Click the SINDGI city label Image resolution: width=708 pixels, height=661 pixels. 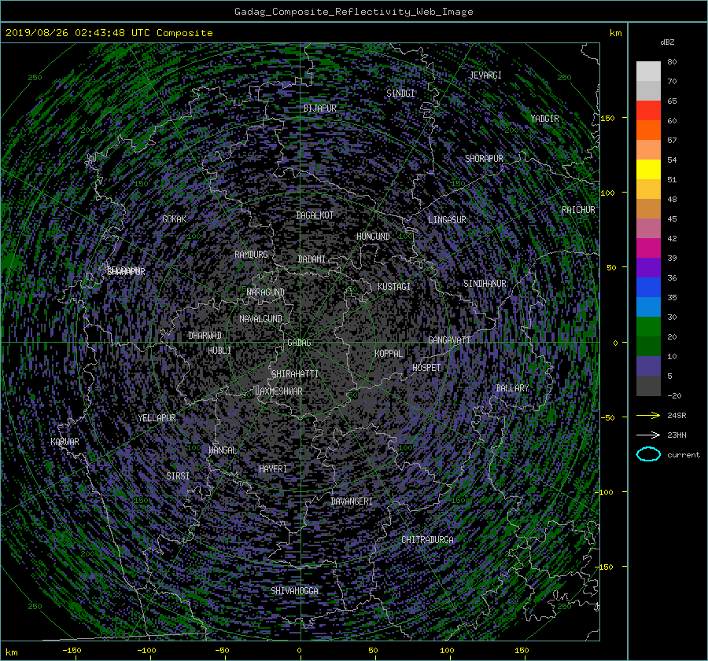click(x=400, y=94)
